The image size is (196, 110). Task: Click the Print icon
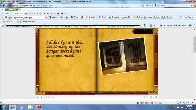pos(161,25)
